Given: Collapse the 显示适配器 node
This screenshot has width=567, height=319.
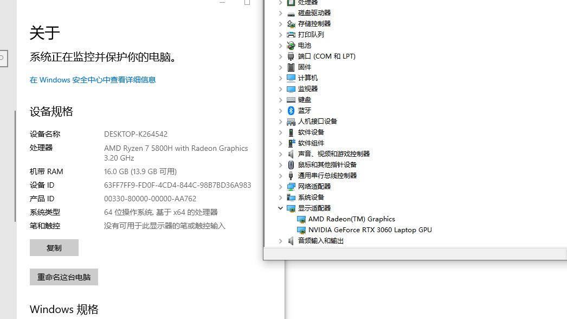Looking at the screenshot, I should (x=280, y=208).
